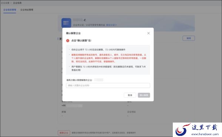Click the pencil edit icon beside company name
222x137 pixels.
pos(85,20)
